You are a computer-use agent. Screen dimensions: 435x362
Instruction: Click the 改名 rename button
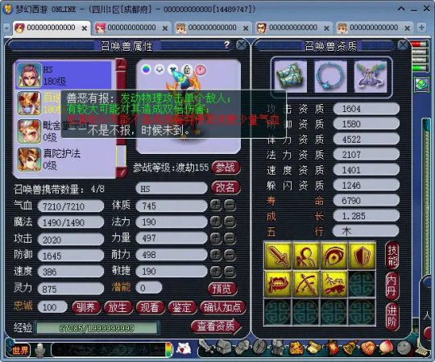[x=226, y=187]
